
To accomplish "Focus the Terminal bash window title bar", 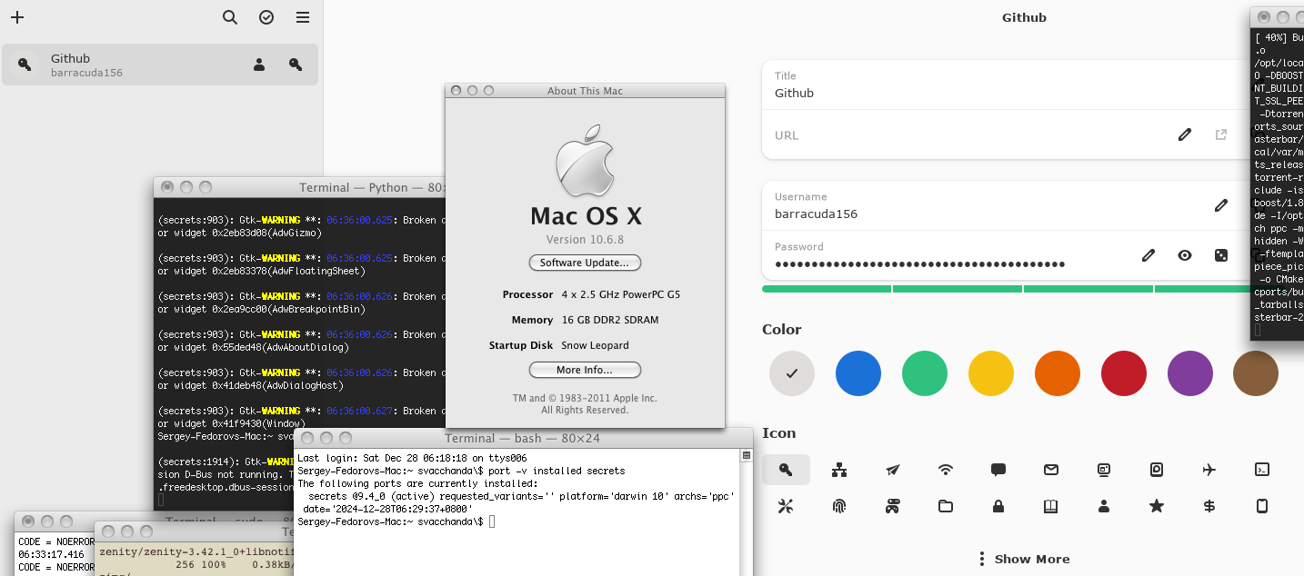I will (x=524, y=438).
